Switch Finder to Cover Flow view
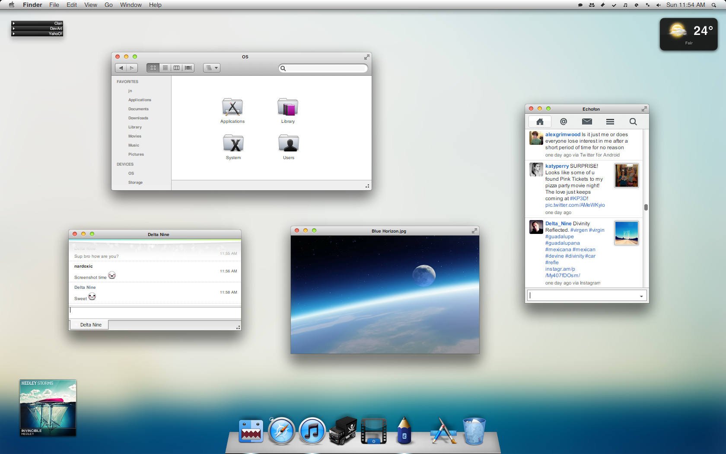Viewport: 726px width, 454px height. pos(188,68)
